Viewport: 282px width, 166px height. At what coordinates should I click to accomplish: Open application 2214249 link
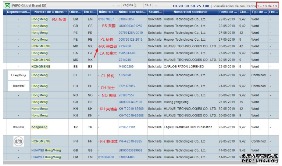125,60
